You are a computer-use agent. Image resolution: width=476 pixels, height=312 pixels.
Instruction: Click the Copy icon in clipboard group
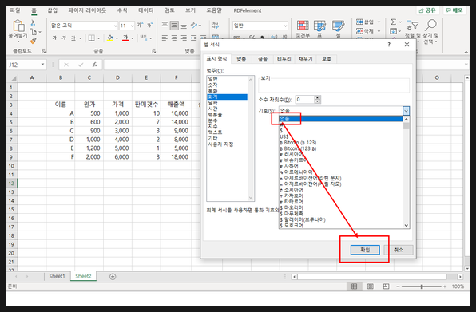click(x=33, y=32)
